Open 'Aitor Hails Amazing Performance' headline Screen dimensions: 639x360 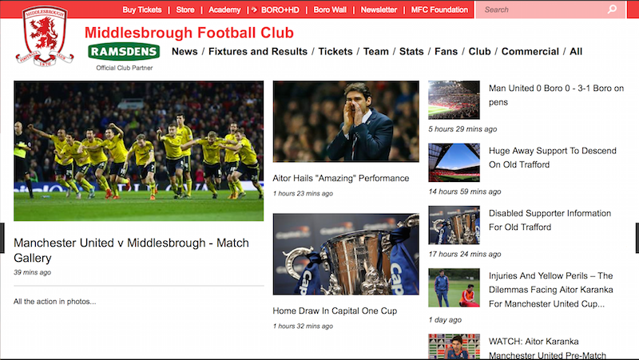click(x=341, y=178)
